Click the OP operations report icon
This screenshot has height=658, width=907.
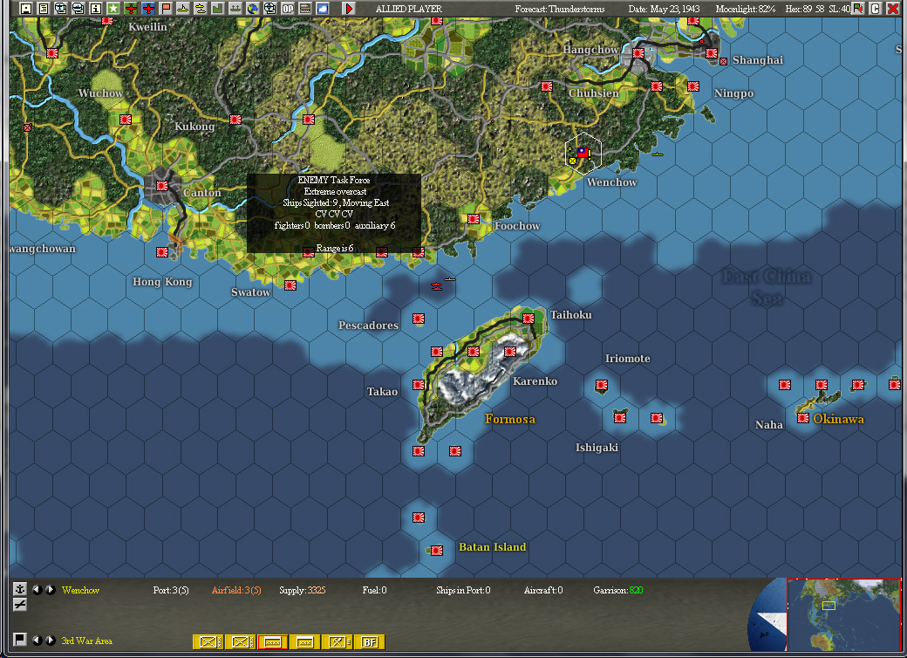pos(288,8)
